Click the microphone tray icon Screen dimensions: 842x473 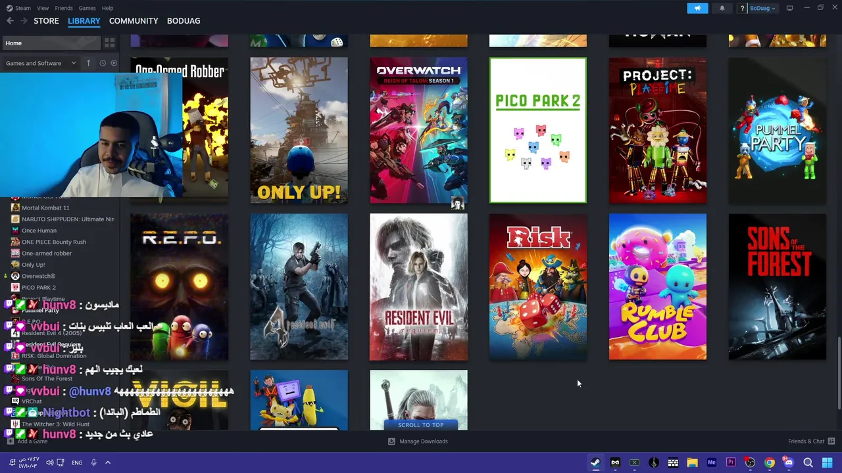pyautogui.click(x=93, y=462)
